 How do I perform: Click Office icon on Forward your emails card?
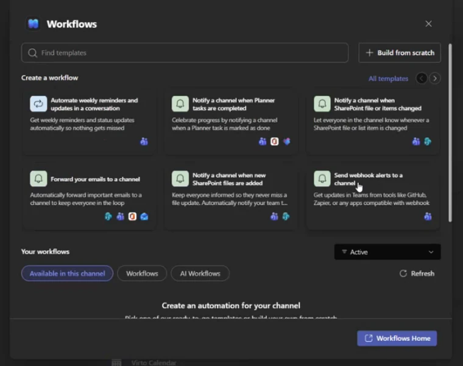[132, 217]
